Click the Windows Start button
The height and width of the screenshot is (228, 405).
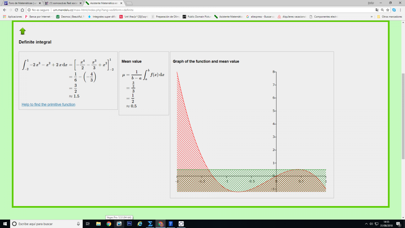click(5, 224)
